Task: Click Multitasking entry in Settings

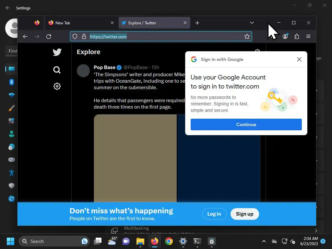Action: pos(136,228)
